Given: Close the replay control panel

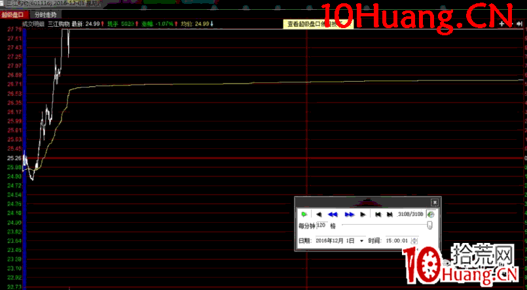Looking at the screenshot, I should pos(435,202).
